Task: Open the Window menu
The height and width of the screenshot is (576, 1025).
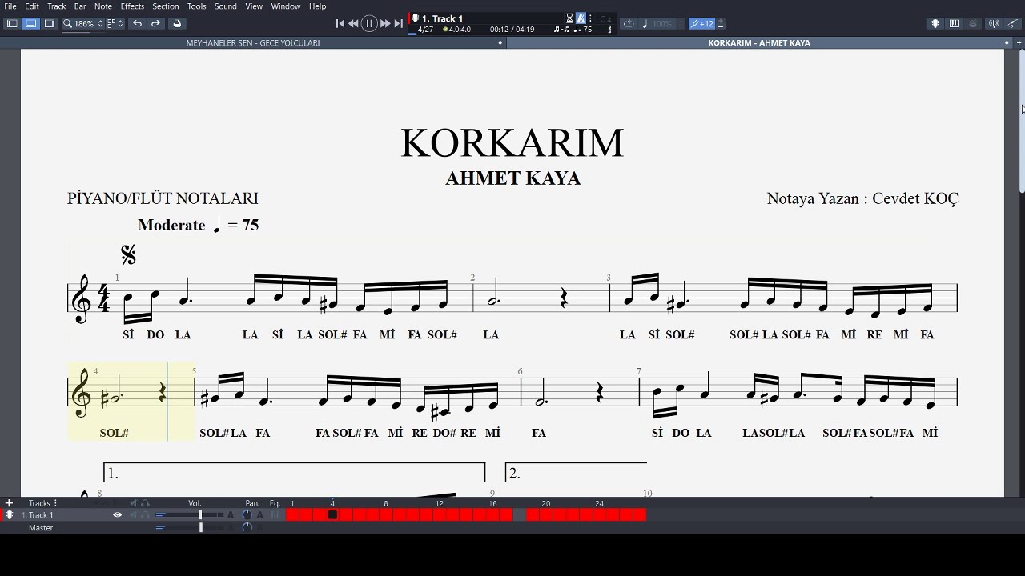Action: pyautogui.click(x=286, y=6)
